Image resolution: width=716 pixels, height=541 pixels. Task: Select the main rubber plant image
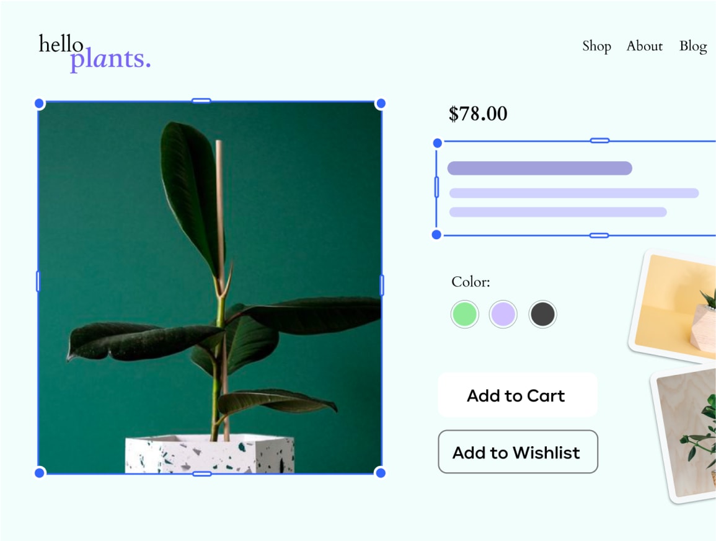210,287
